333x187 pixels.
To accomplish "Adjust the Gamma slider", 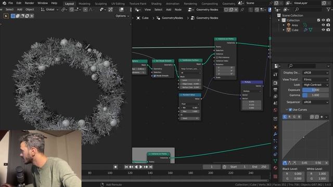I will 316,95.
